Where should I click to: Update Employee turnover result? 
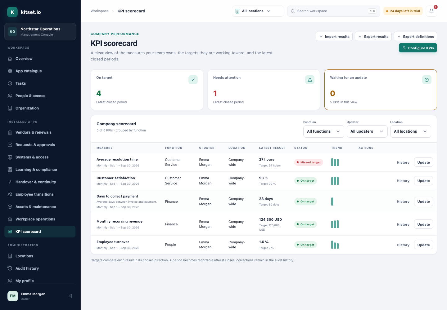423,245
